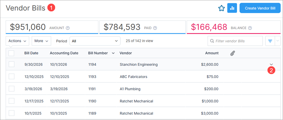Check the box for bill 1194

(x=12, y=64)
